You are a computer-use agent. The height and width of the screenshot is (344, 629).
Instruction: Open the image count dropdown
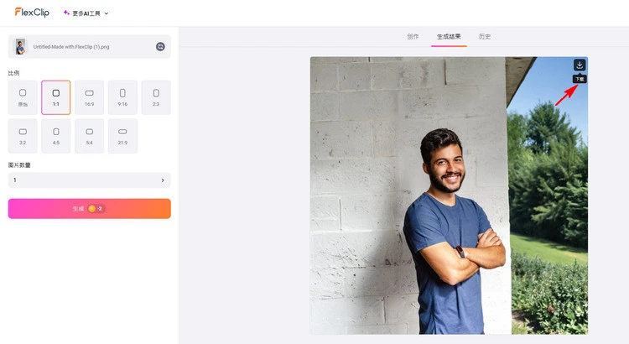click(x=90, y=180)
